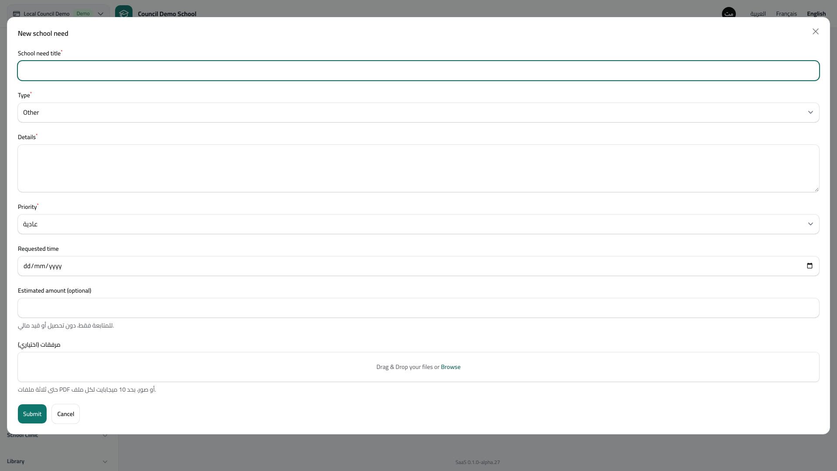Focus the School need title field
Image resolution: width=837 pixels, height=471 pixels.
pyautogui.click(x=418, y=71)
